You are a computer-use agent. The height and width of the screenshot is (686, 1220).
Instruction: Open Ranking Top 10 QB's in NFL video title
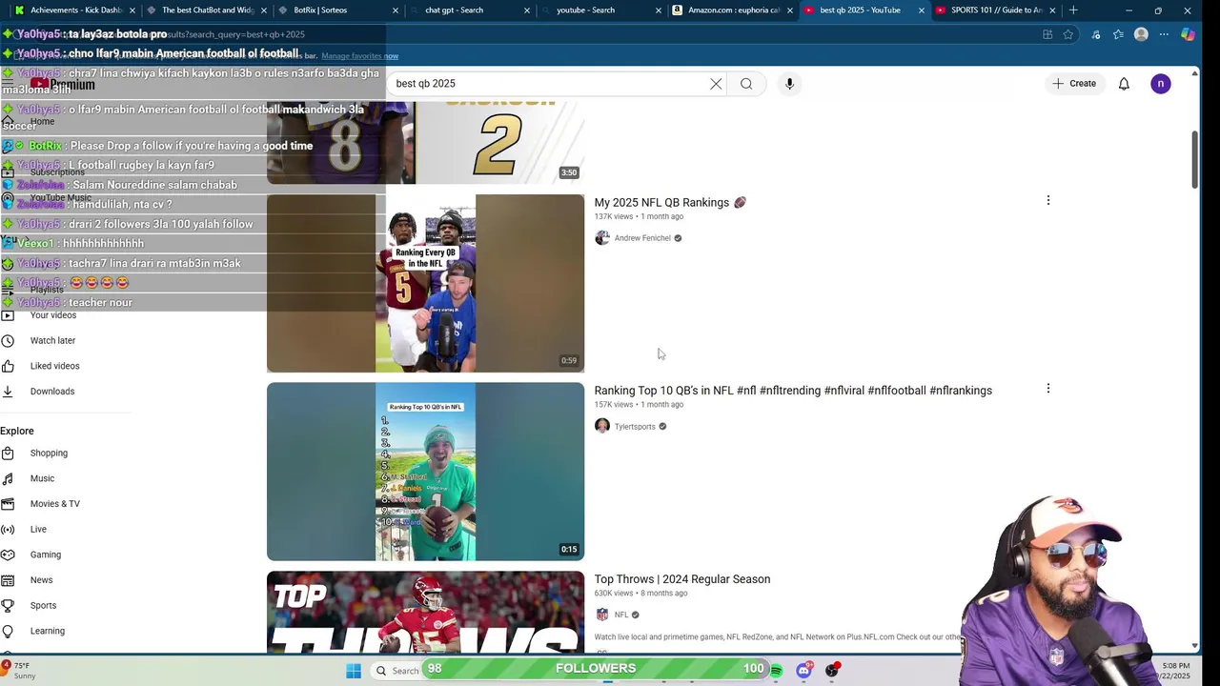(793, 391)
